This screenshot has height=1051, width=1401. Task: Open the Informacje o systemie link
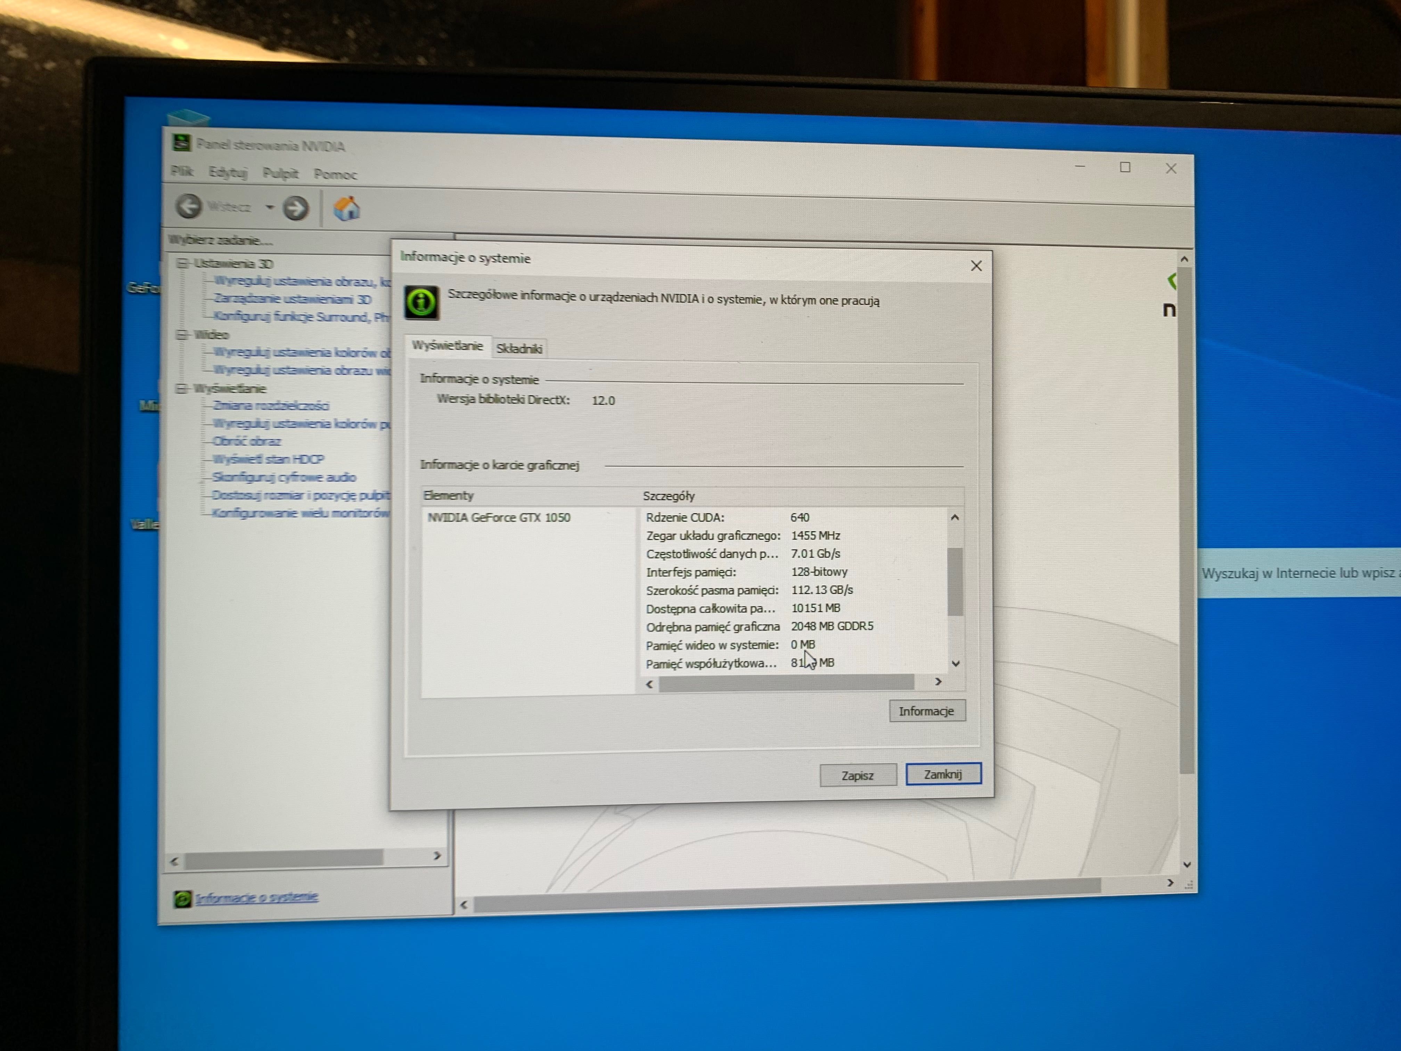[x=256, y=897]
